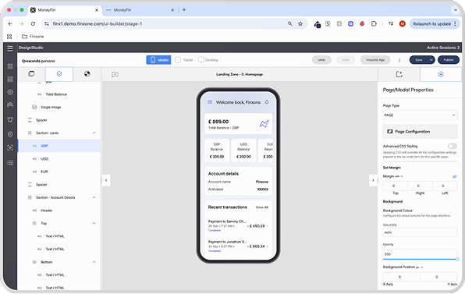Image resolution: width=465 pixels, height=294 pixels.
Task: Enable the Advanced CSS Styling toggle
Action: click(x=453, y=146)
